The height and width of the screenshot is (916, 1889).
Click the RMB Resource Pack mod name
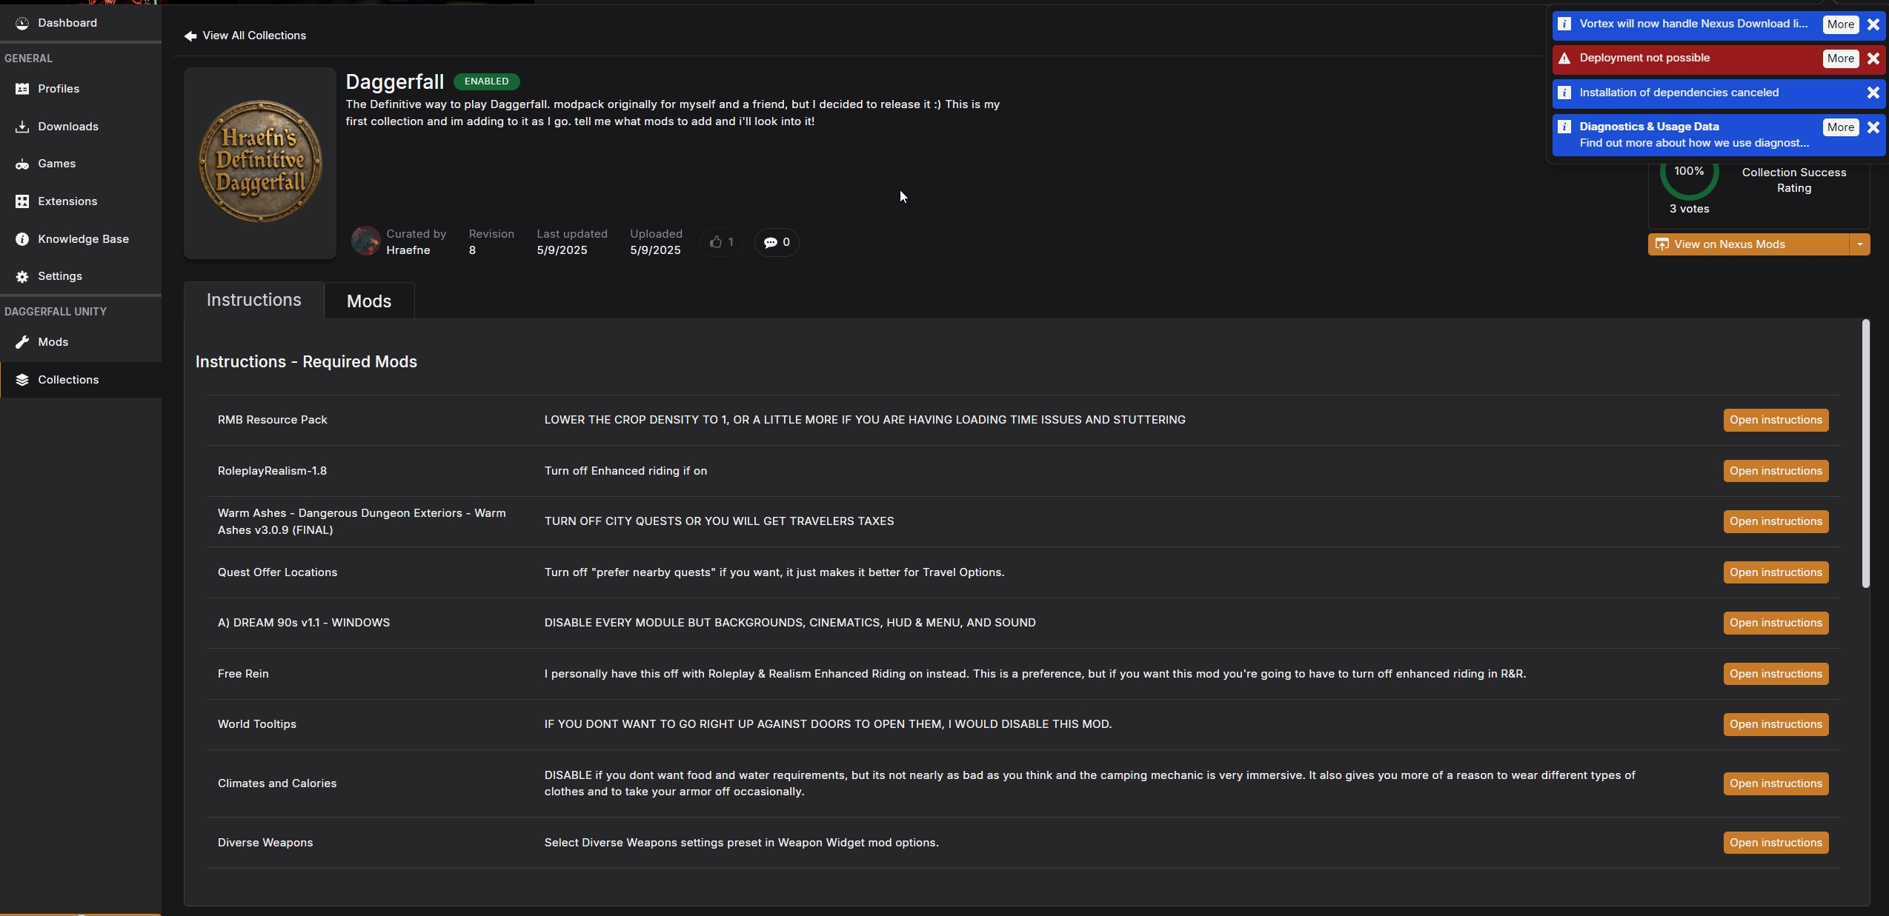click(x=272, y=420)
